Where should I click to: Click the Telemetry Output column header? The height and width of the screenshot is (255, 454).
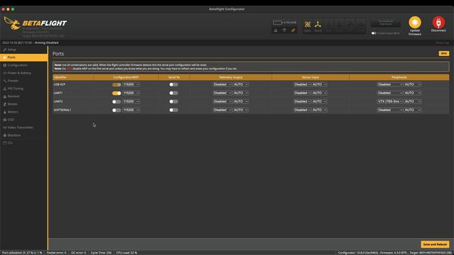(x=231, y=77)
